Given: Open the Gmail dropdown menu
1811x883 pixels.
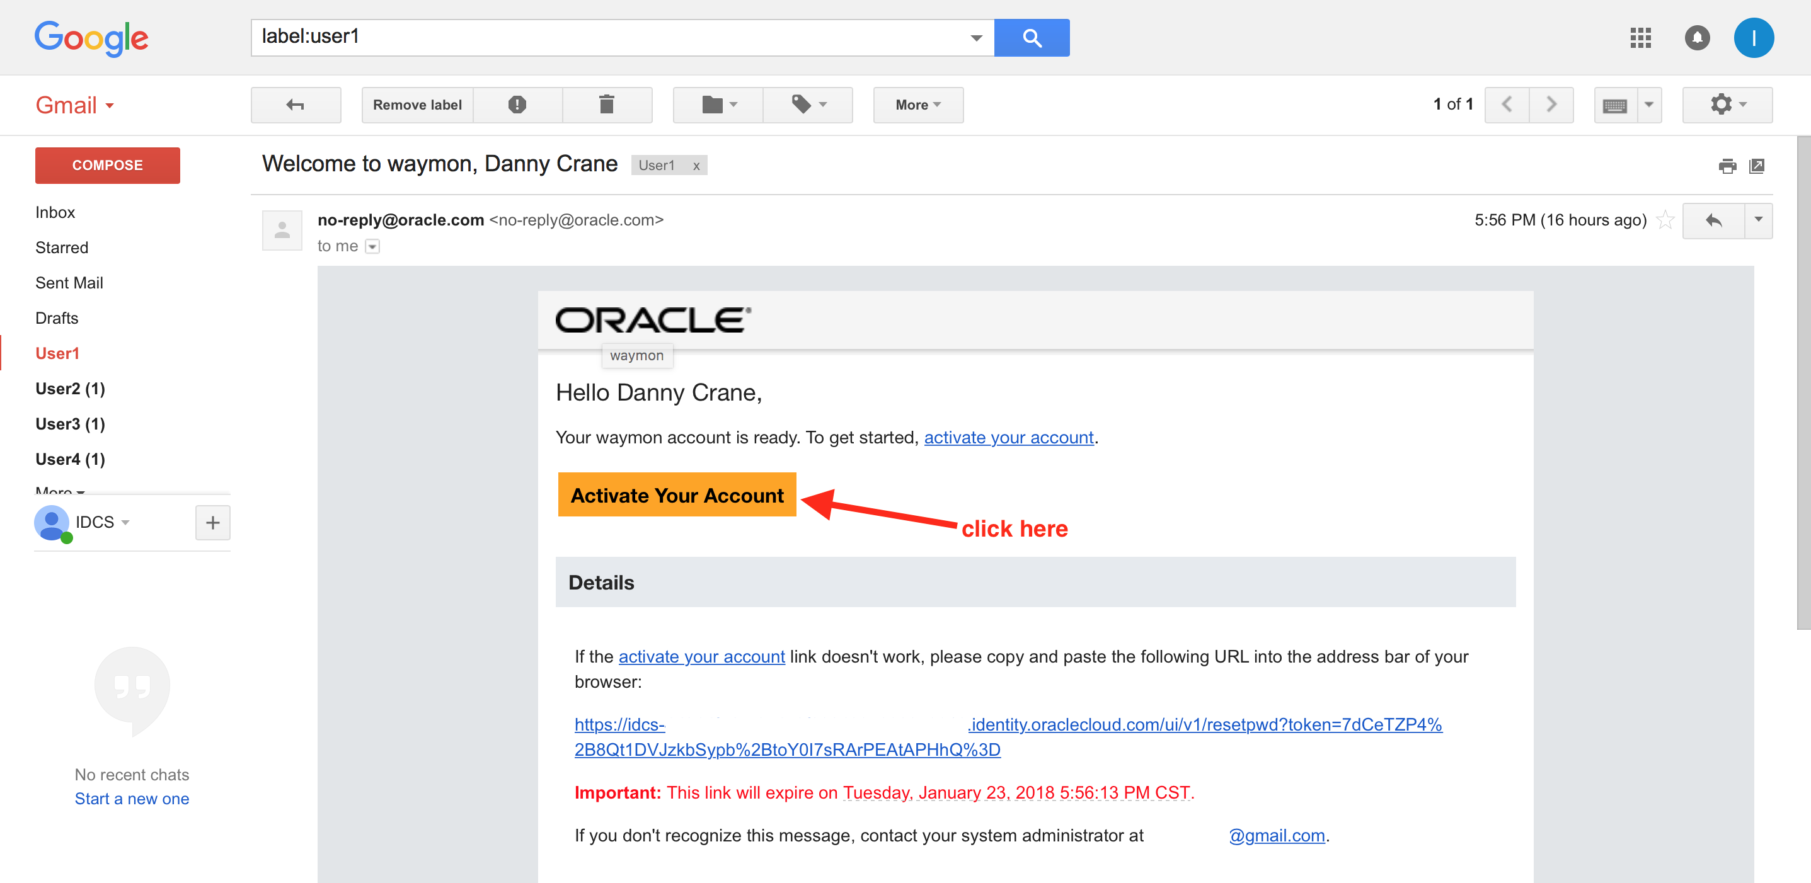Looking at the screenshot, I should pyautogui.click(x=74, y=105).
